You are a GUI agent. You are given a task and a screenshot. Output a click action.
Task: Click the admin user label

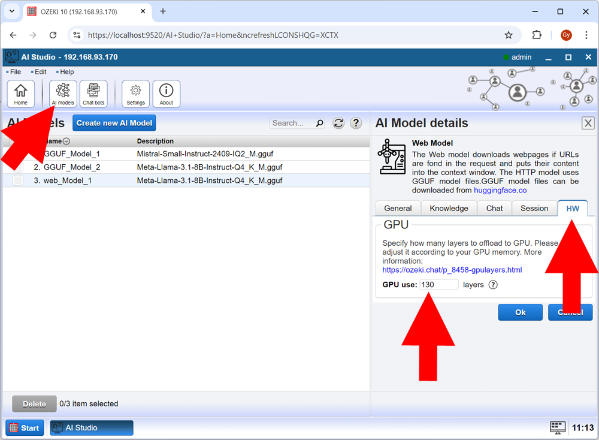(x=522, y=57)
